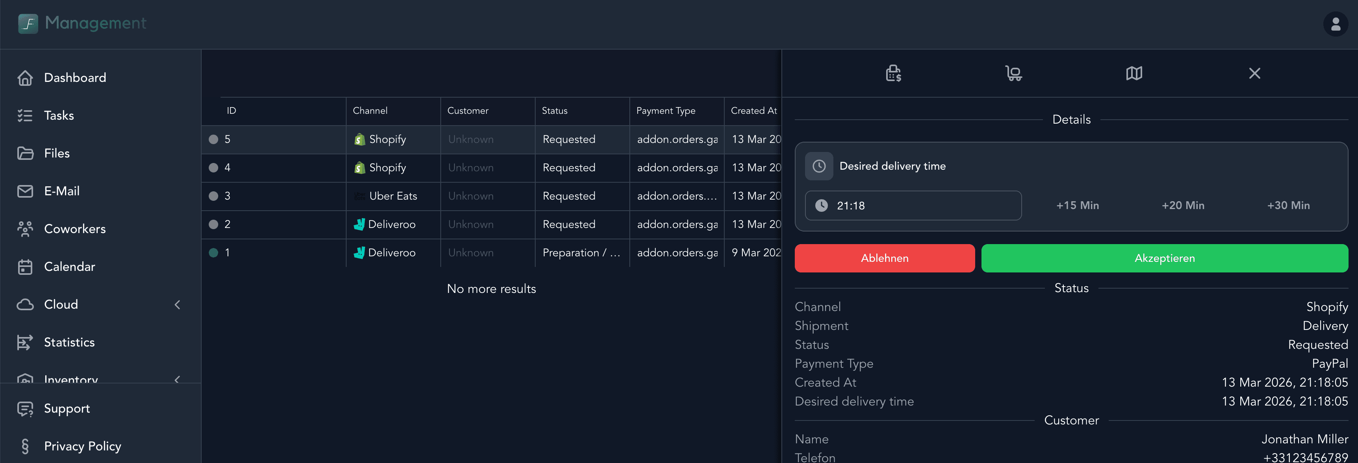Open the shopping cart items tab
1358x463 pixels.
1014,73
